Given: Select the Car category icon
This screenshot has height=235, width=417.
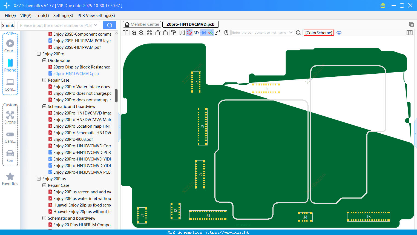Looking at the screenshot, I should [10, 156].
